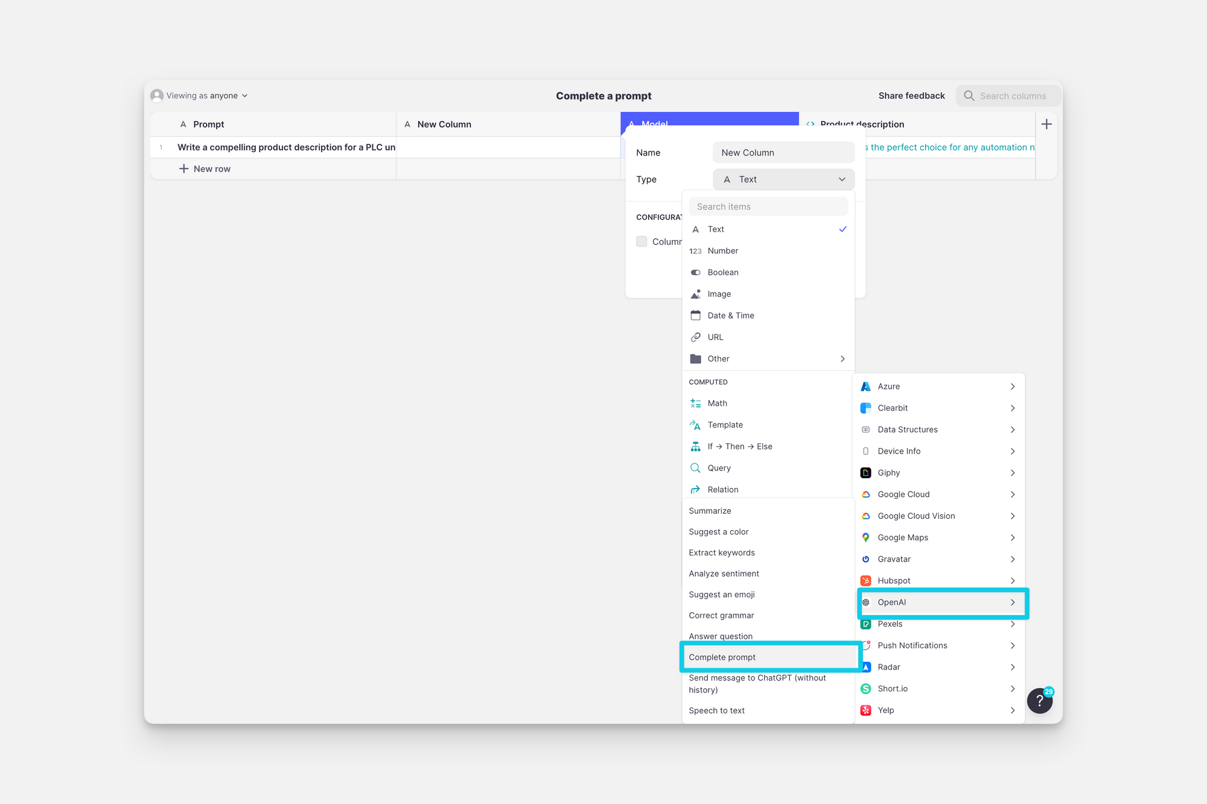Viewport: 1207px width, 804px height.
Task: Click the plus icon to add a column
Action: (1046, 124)
